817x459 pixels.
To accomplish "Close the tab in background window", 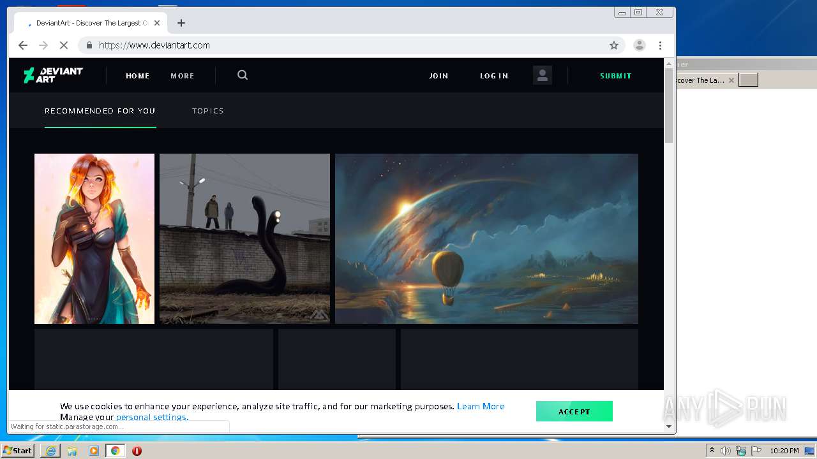I will (731, 80).
